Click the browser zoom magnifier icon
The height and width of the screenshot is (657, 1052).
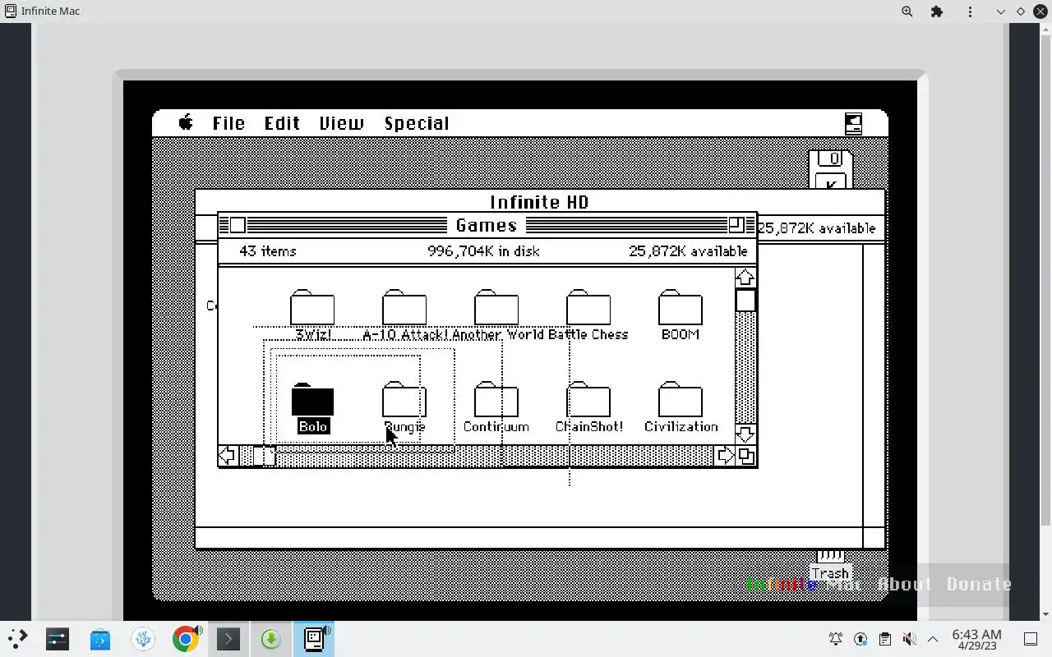(x=907, y=11)
